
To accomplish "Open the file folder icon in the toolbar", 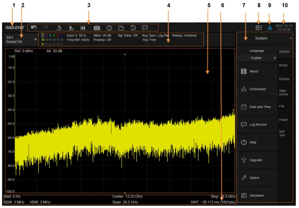I will point(121,27).
